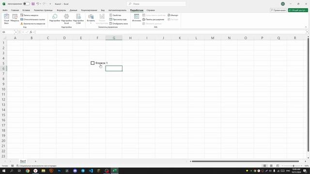Switch to the Главная tab
The image size is (310, 174).
pos(15,10)
